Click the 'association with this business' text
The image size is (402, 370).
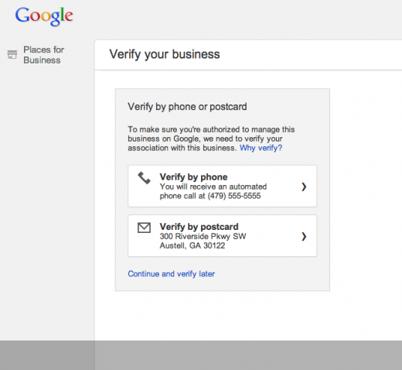pyautogui.click(x=182, y=148)
